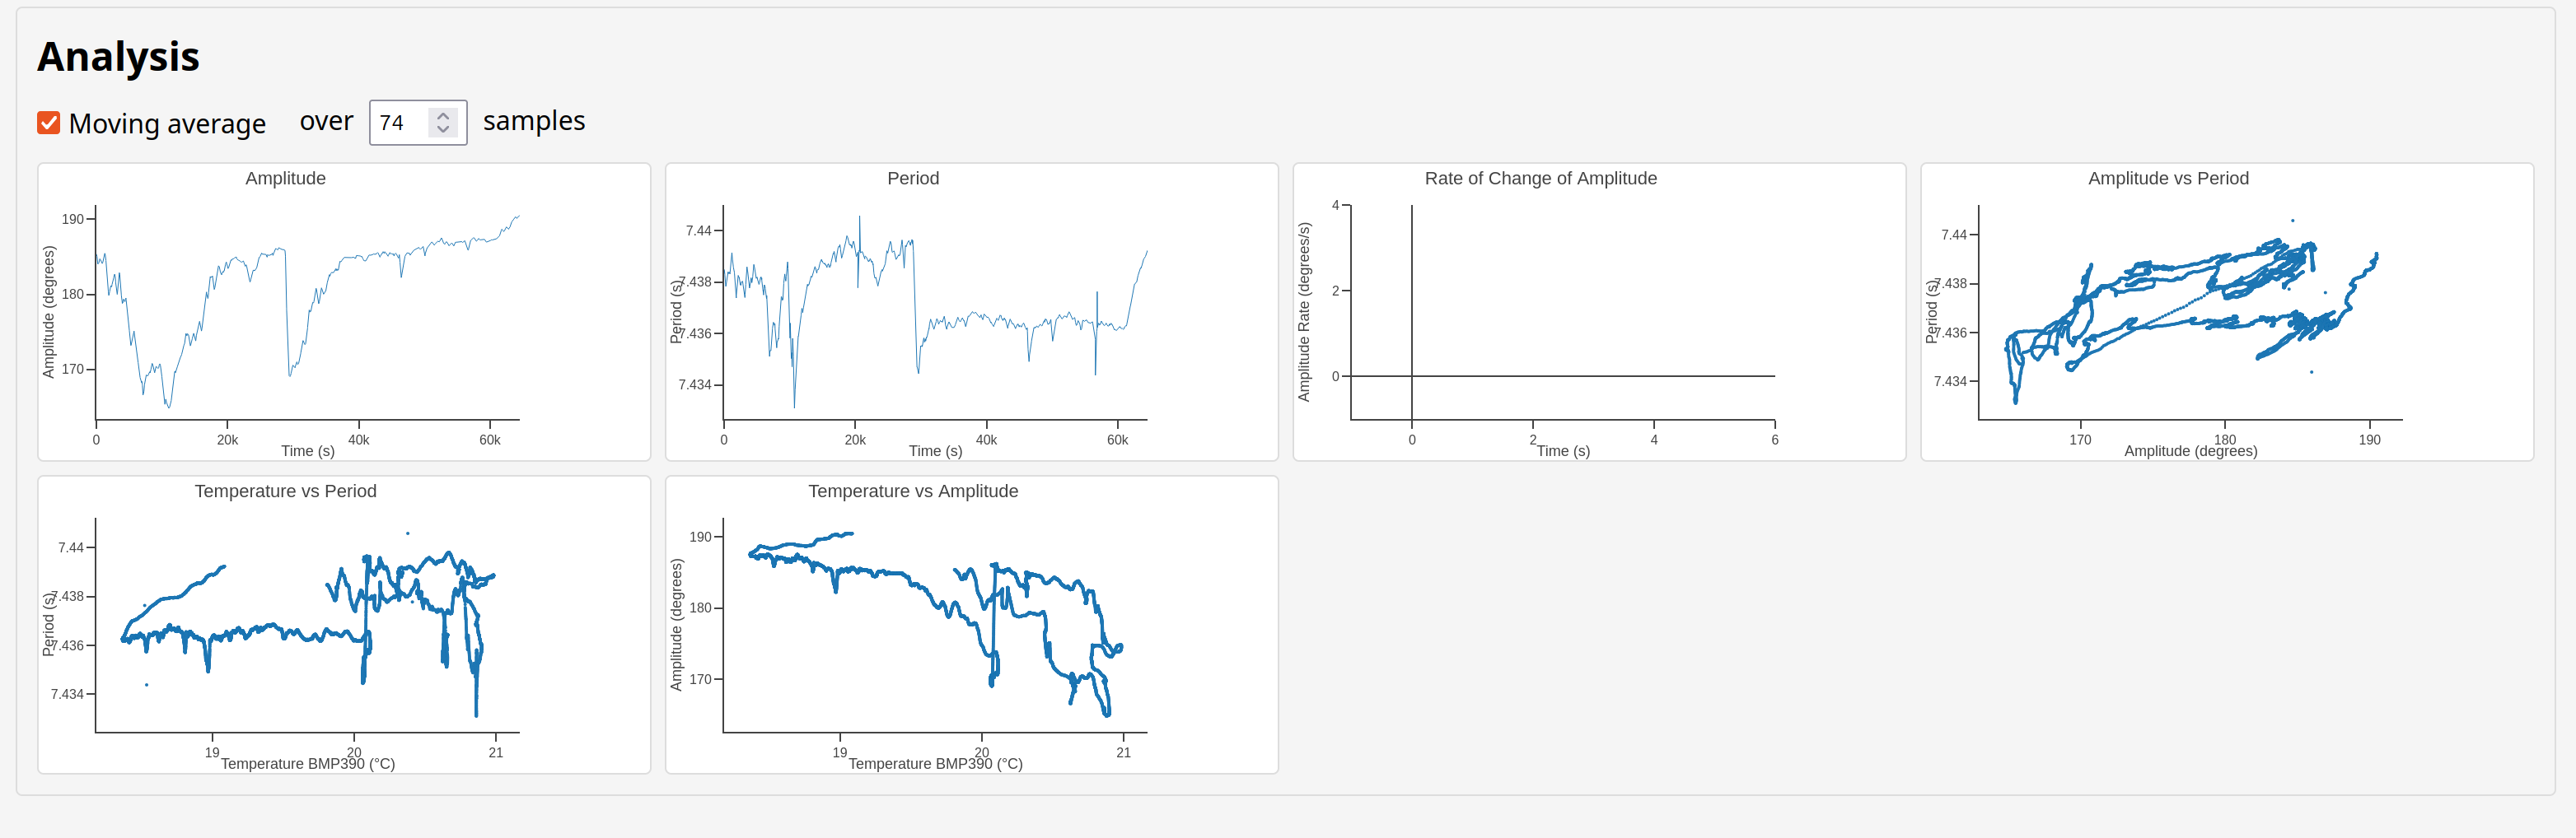Viewport: 2576px width, 838px height.
Task: Click the 'Moving average' label text
Action: pyautogui.click(x=167, y=123)
